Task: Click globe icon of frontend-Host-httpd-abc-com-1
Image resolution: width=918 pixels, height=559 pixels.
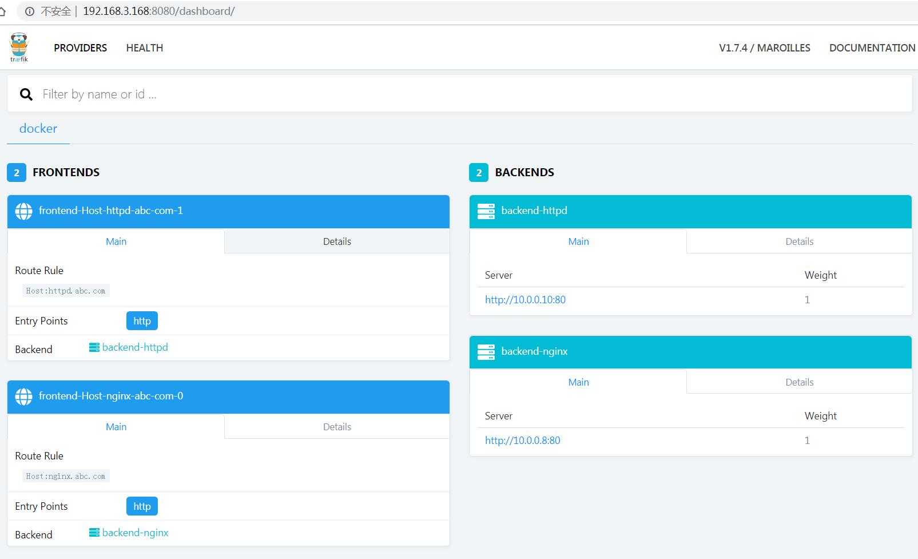Action: click(x=23, y=211)
